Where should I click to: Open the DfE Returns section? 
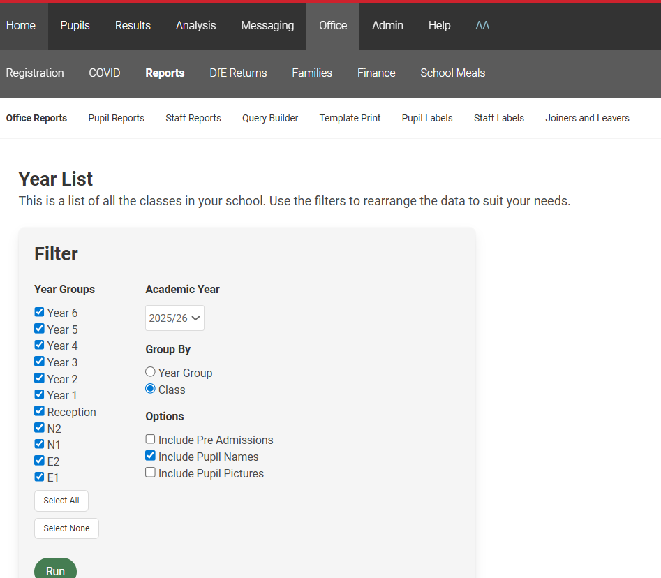pyautogui.click(x=238, y=73)
